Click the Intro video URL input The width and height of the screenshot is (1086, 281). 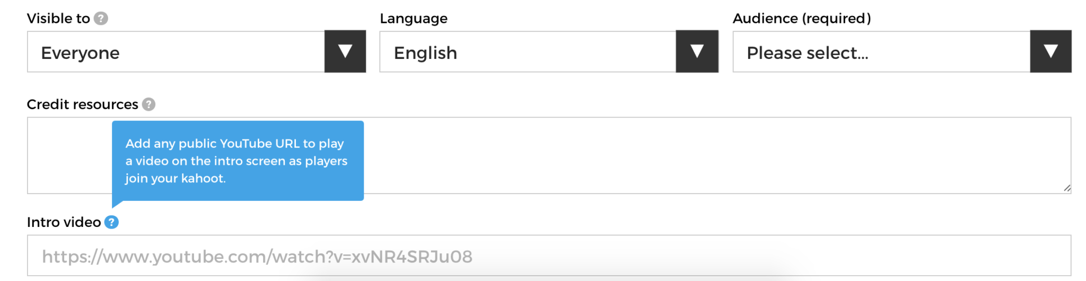(x=549, y=256)
